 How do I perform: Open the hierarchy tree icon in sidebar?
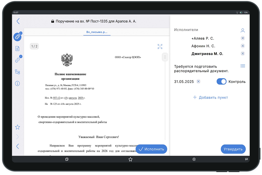17,72
